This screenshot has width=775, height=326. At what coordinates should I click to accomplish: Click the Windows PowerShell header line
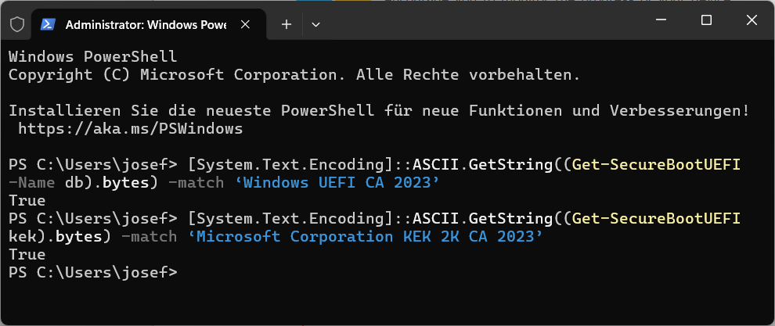click(x=92, y=56)
